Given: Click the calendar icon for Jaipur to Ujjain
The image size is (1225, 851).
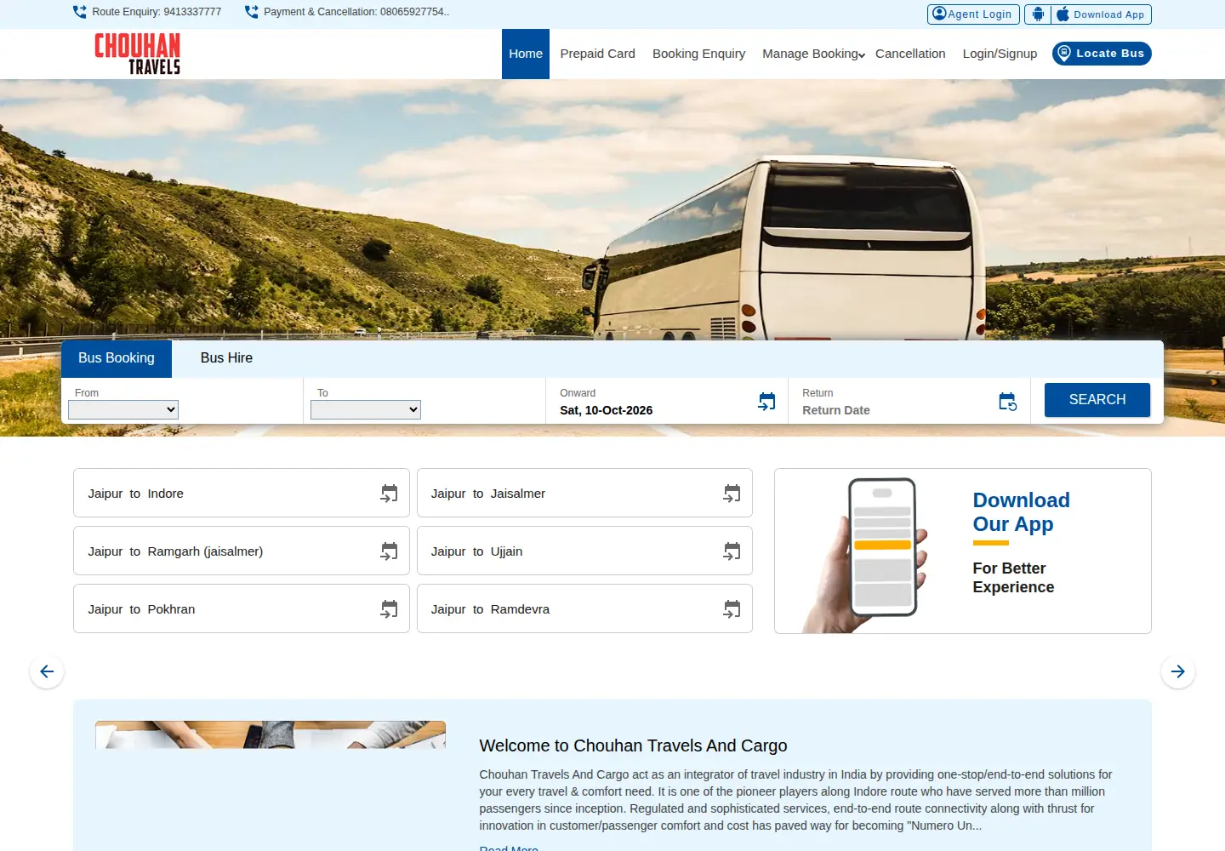Looking at the screenshot, I should pyautogui.click(x=732, y=551).
